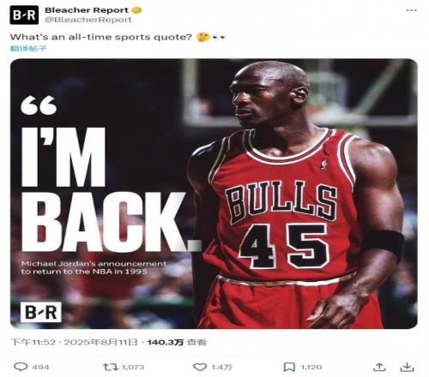Click the B/R logo in image

pyautogui.click(x=40, y=312)
